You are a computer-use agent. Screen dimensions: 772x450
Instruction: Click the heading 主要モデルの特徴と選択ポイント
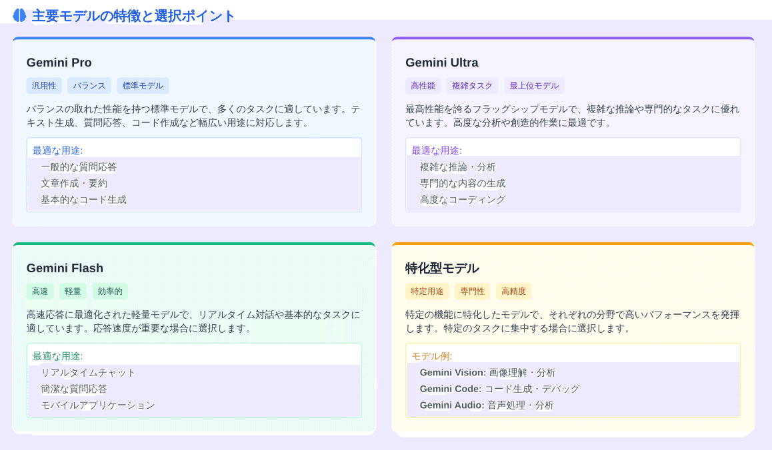click(x=133, y=16)
